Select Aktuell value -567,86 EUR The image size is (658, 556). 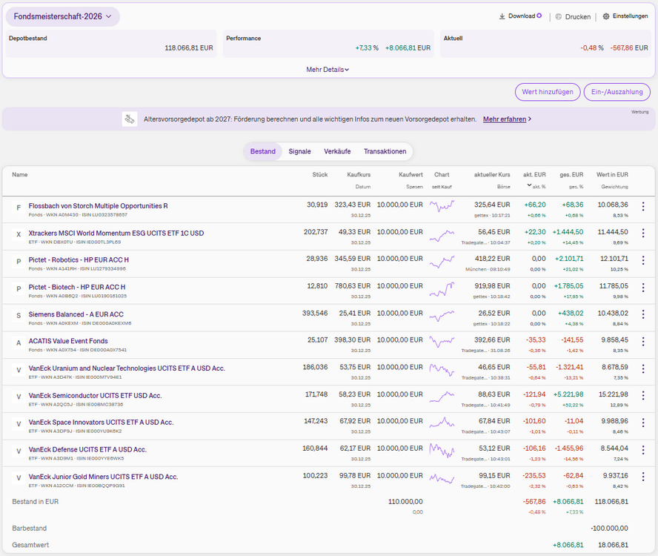629,48
